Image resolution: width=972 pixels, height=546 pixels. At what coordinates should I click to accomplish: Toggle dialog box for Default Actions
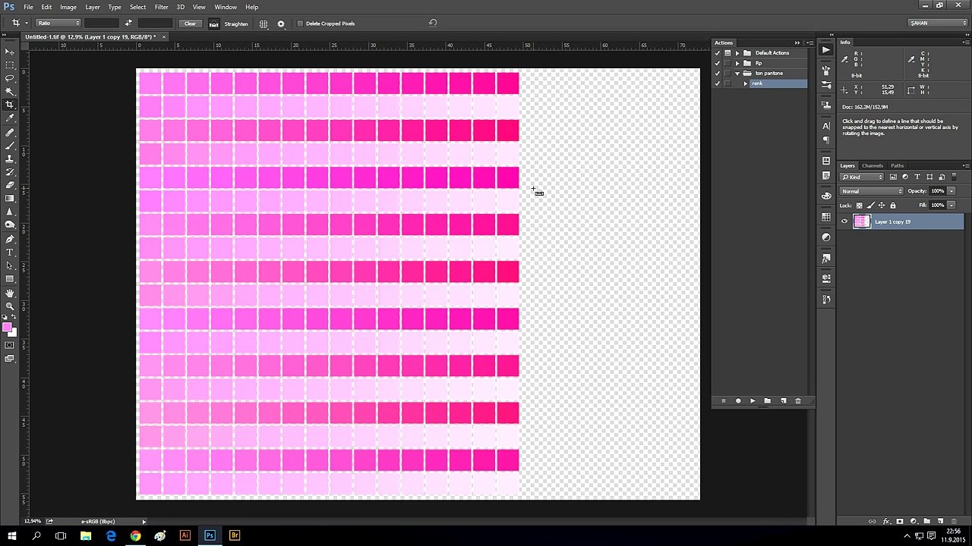[727, 53]
